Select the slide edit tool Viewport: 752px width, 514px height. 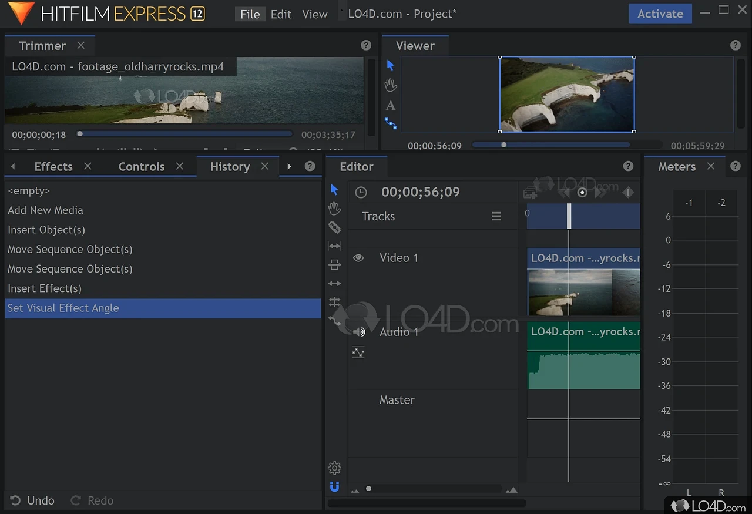pos(334,264)
